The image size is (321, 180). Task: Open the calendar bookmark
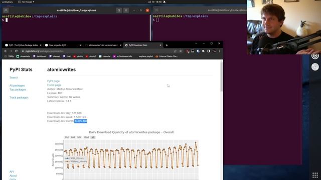click(105, 56)
